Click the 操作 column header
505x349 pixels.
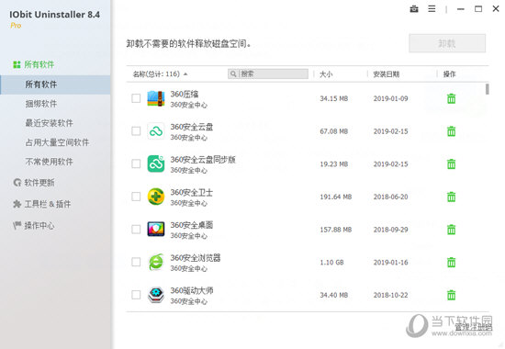coord(449,74)
